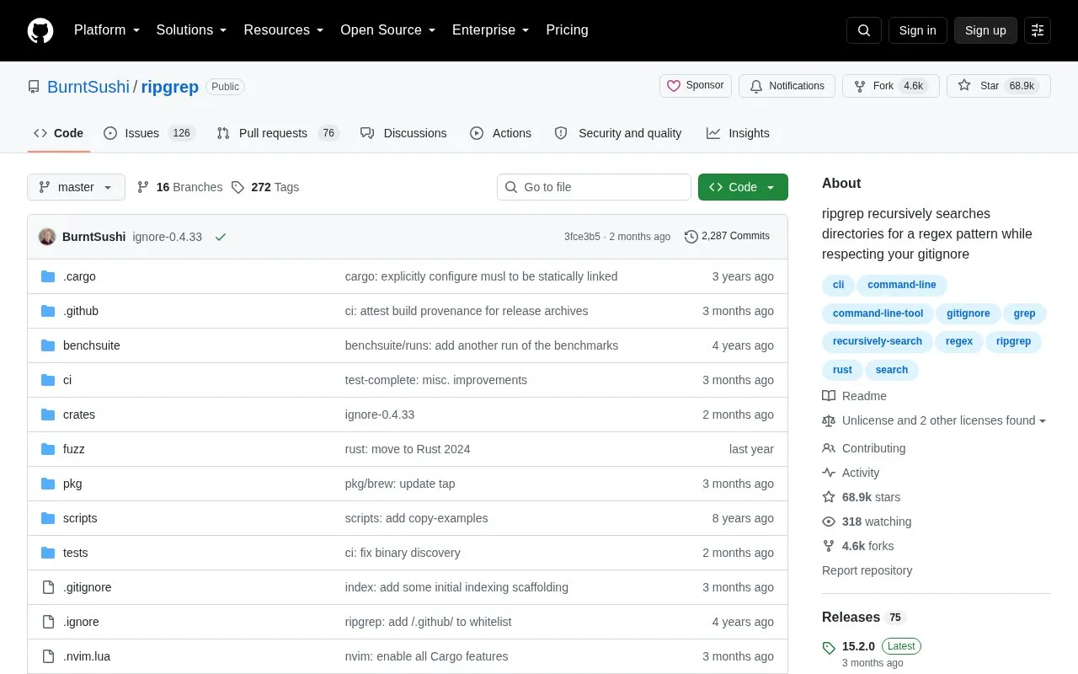Viewport: 1078px width, 674px height.
Task: Click the command-line-tool topic tag
Action: click(878, 313)
